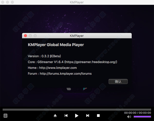Open the playlist menu icon
154x121 pixels.
tap(5, 116)
